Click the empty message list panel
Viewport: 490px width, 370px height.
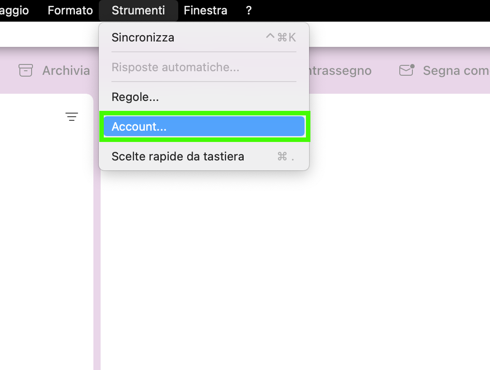point(46,243)
